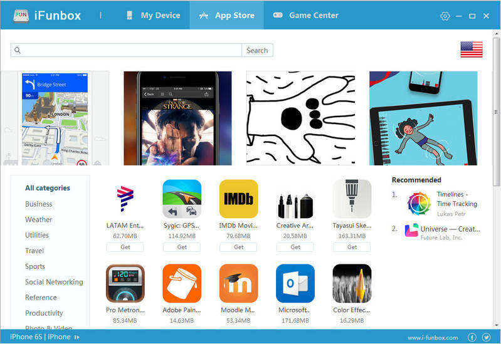Select the Reference category
501x344 pixels.
tap(41, 298)
